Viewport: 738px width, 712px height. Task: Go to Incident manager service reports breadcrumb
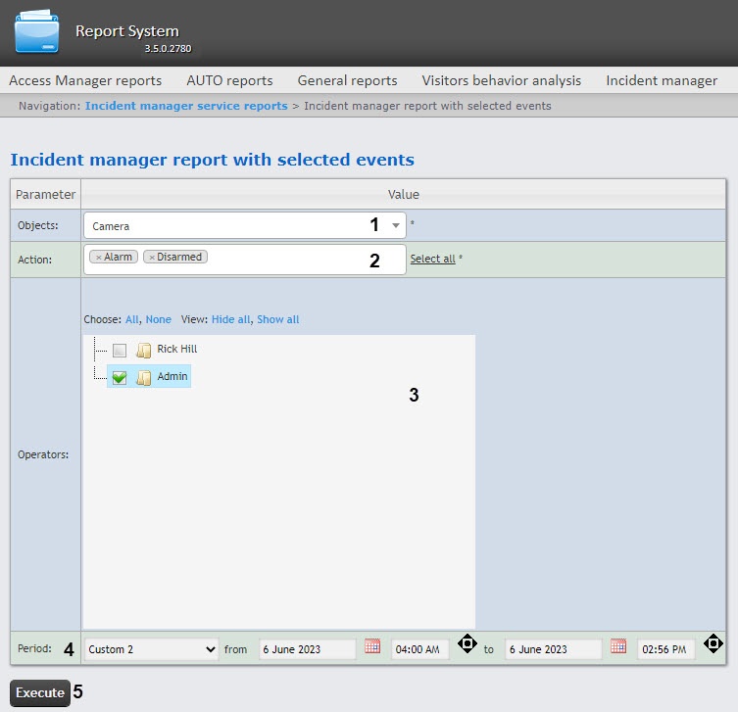pos(186,106)
